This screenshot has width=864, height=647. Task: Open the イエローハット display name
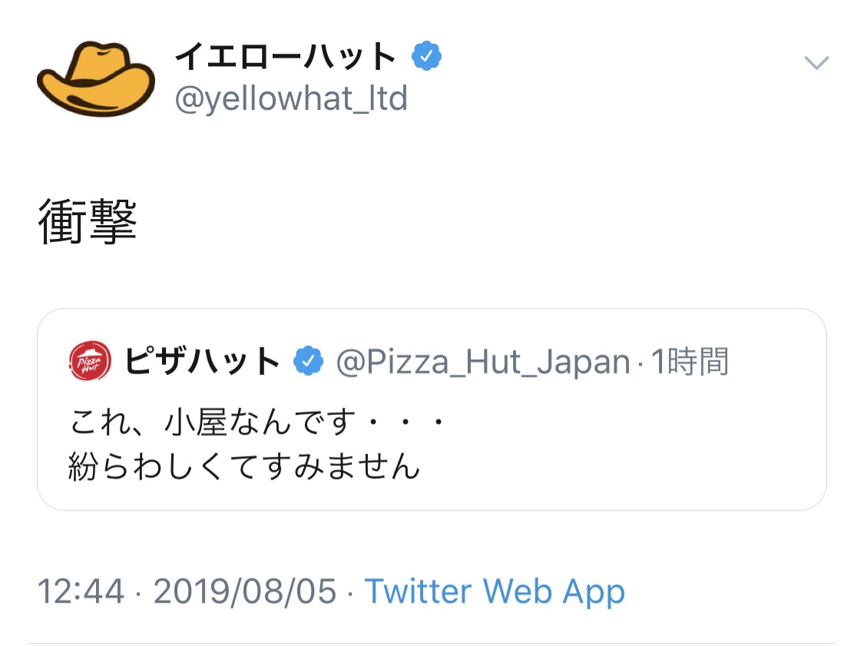click(286, 57)
